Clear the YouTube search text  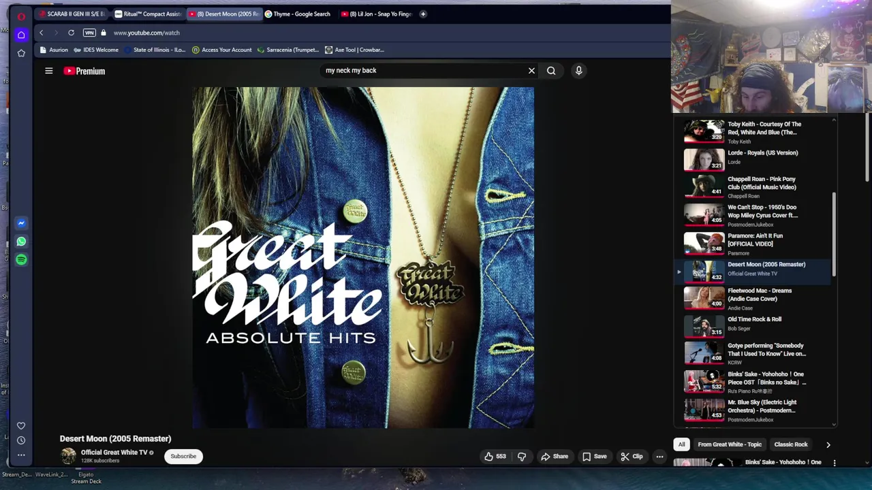point(532,70)
